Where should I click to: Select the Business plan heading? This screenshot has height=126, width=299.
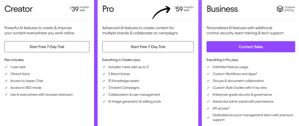click(x=222, y=9)
